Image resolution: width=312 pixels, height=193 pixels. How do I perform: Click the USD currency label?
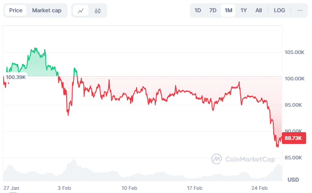click(293, 179)
